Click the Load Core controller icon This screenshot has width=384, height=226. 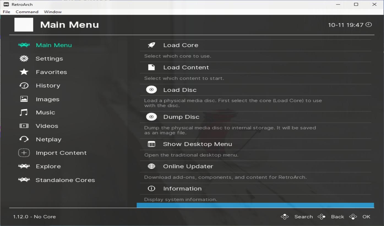[152, 45]
